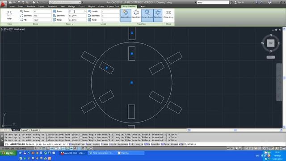
Task: Click the search box in title bar
Action: point(213,2)
